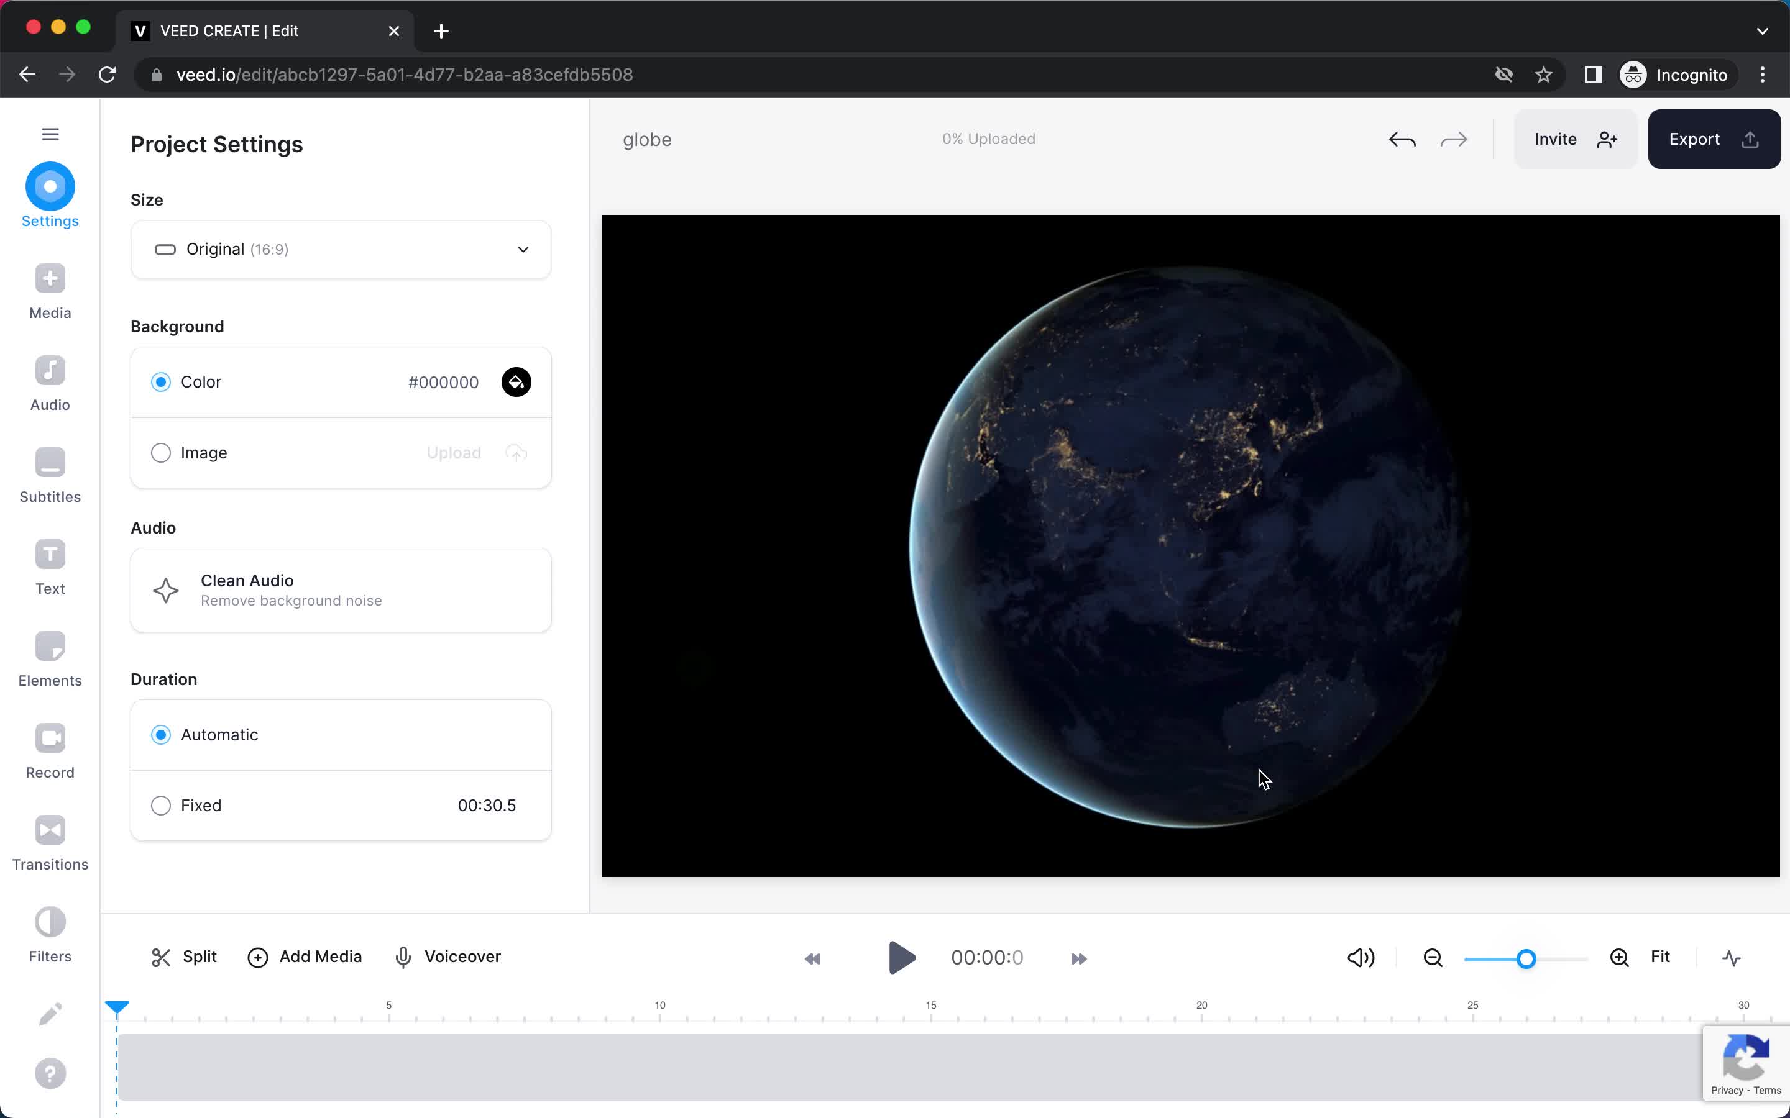Play the video
The height and width of the screenshot is (1118, 1790).
click(902, 958)
